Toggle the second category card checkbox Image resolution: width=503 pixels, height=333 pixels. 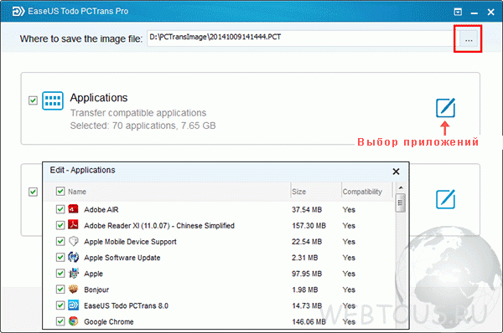(33, 192)
